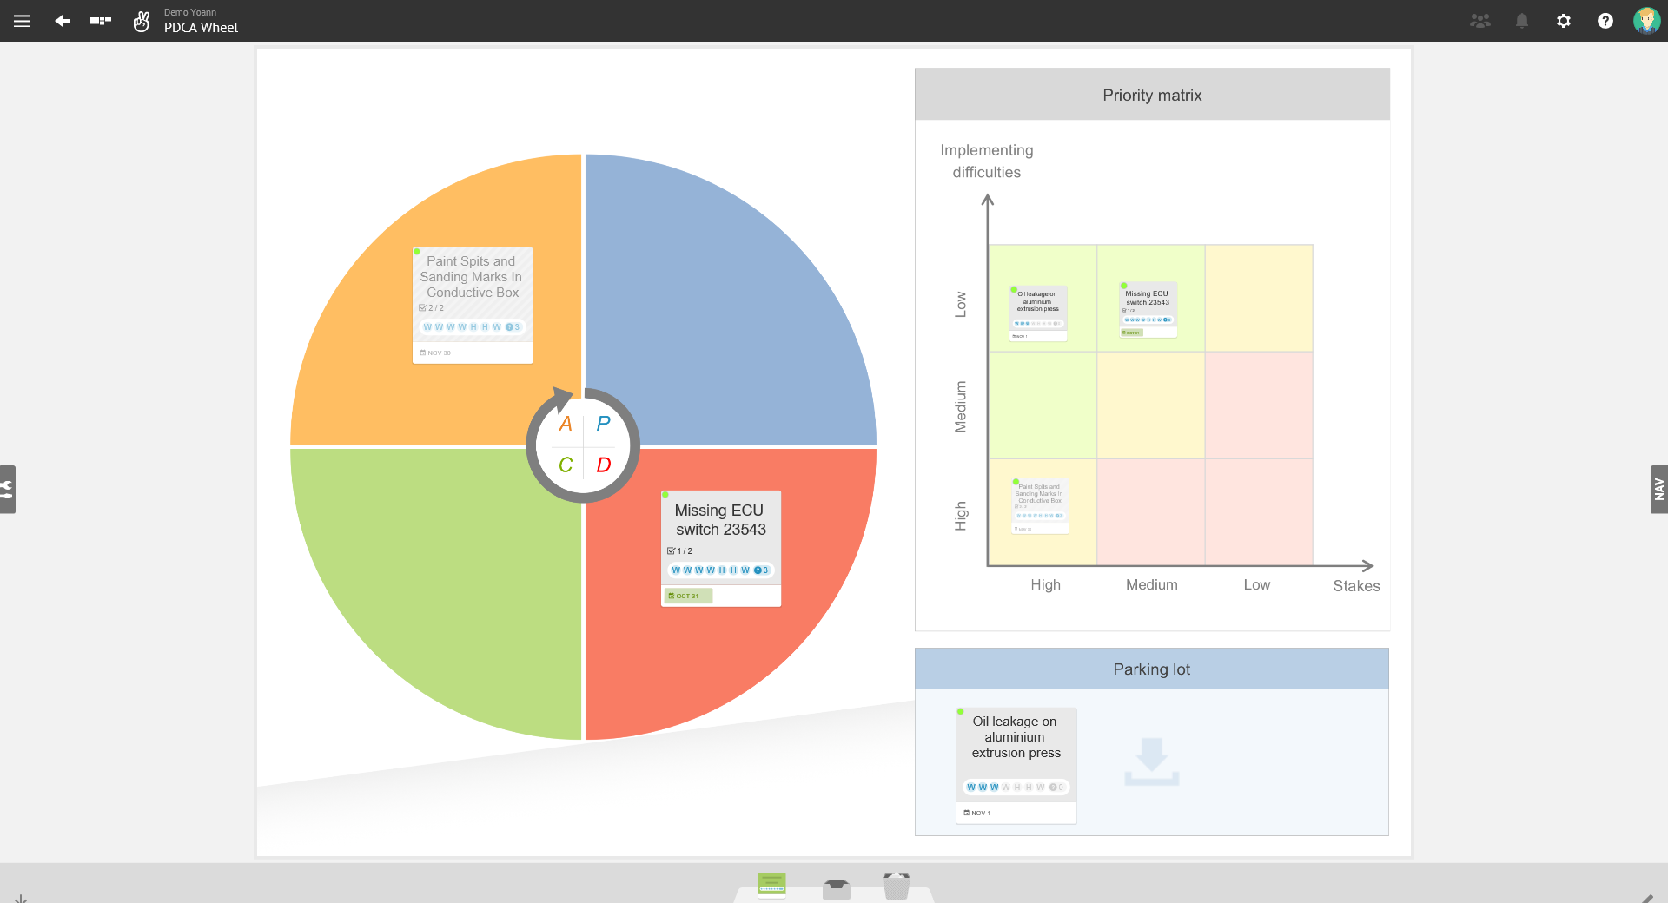Expand the left tools side panel
Image resolution: width=1668 pixels, height=903 pixels.
click(x=8, y=489)
